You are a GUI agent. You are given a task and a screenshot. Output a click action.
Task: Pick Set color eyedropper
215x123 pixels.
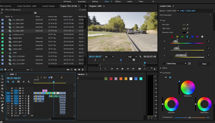(187, 25)
